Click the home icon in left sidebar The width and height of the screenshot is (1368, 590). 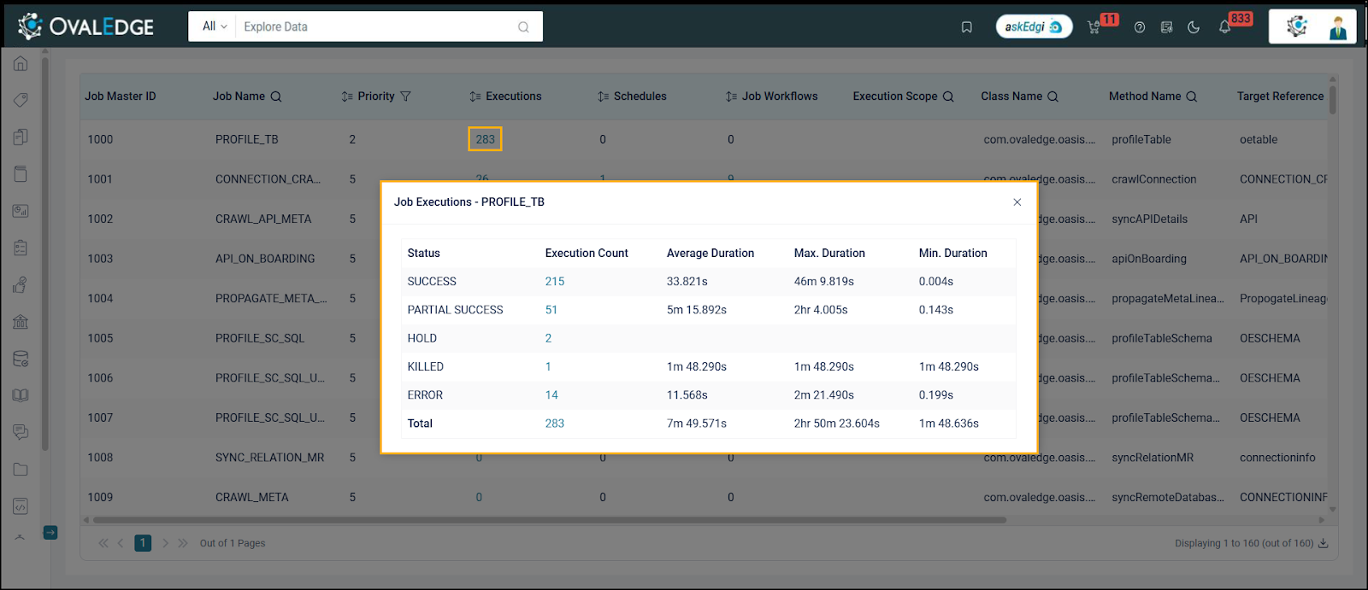point(21,64)
